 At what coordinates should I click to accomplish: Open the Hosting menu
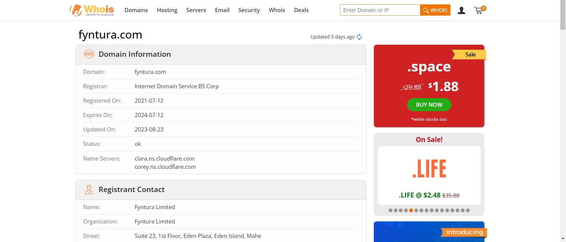(167, 10)
